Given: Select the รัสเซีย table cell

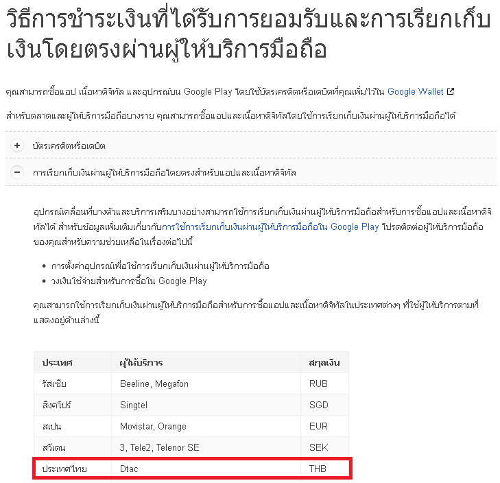Looking at the screenshot, I should (73, 384).
